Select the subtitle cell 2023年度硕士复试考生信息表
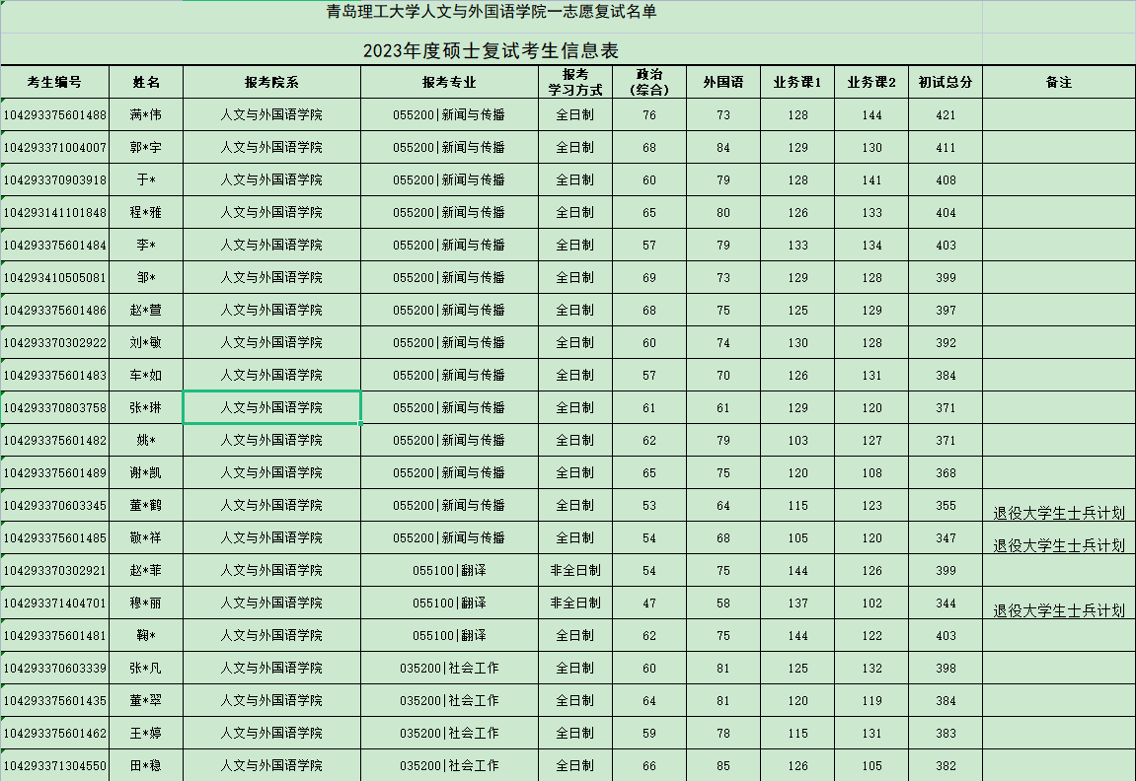This screenshot has height=781, width=1136. [492, 49]
